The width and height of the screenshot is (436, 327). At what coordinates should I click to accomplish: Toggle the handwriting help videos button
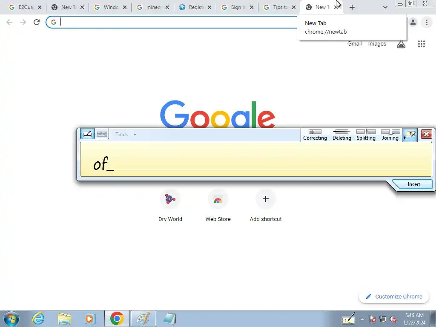click(410, 135)
